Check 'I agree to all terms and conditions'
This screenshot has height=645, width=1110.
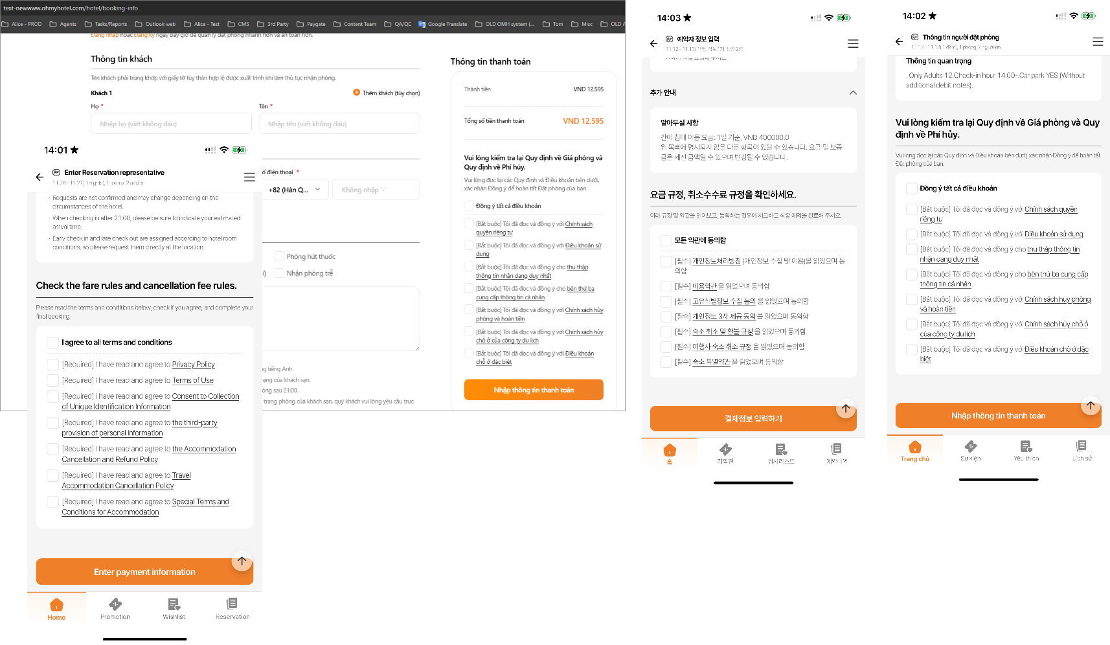point(53,343)
